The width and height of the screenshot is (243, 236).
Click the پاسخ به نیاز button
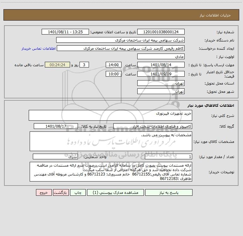[169, 193]
